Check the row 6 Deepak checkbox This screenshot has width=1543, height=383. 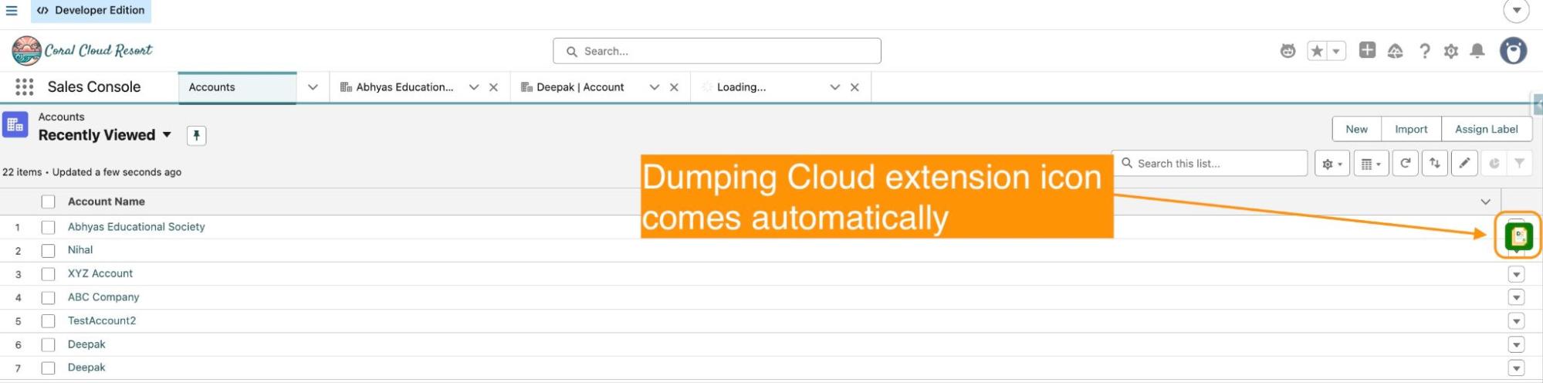click(49, 345)
